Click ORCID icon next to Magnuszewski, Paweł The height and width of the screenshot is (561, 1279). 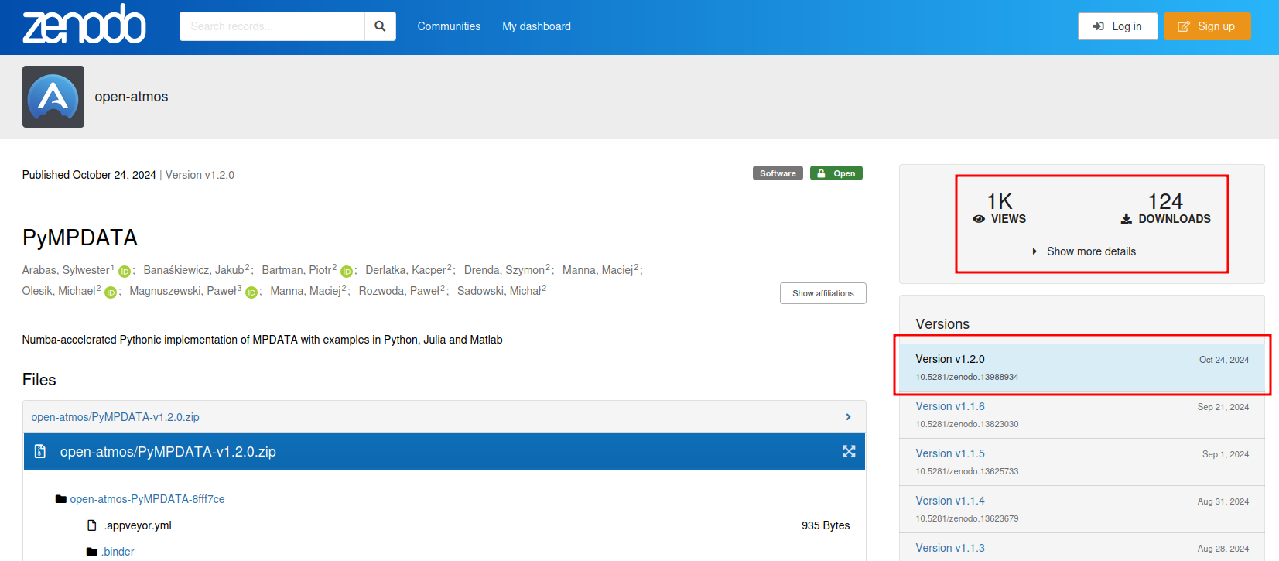(251, 292)
